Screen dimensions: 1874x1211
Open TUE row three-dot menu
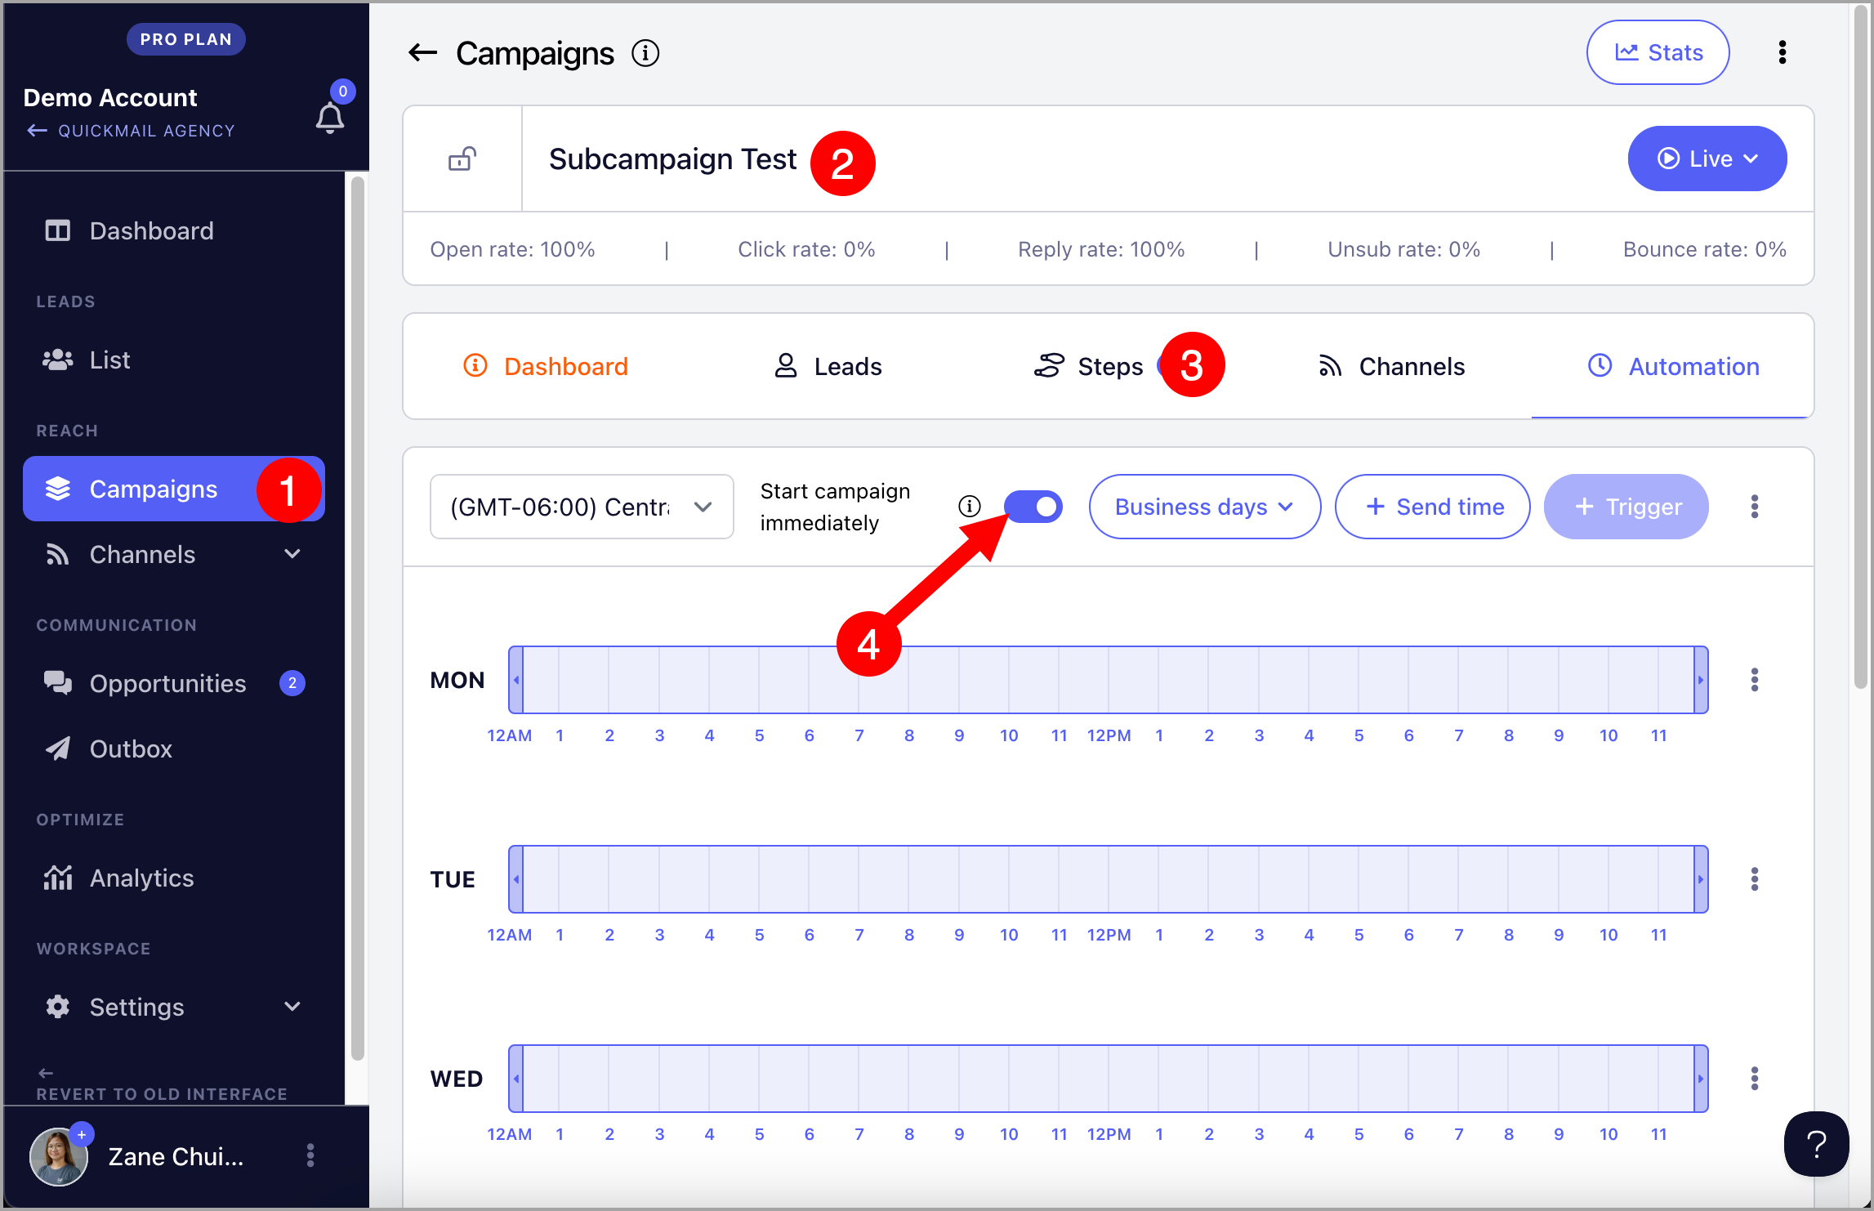(1754, 879)
